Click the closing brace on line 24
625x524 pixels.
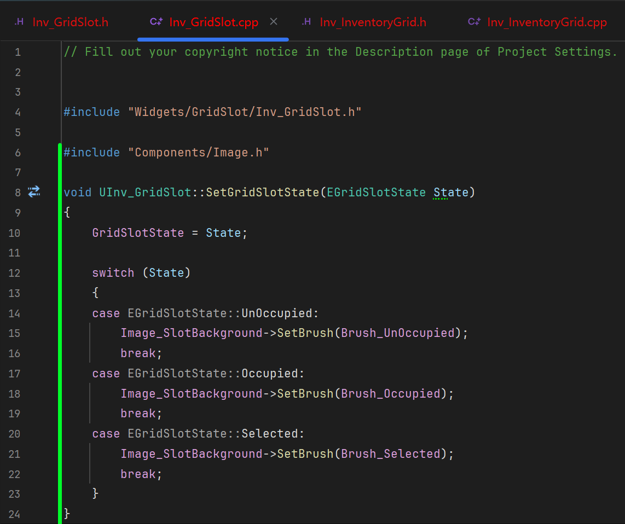coord(67,514)
